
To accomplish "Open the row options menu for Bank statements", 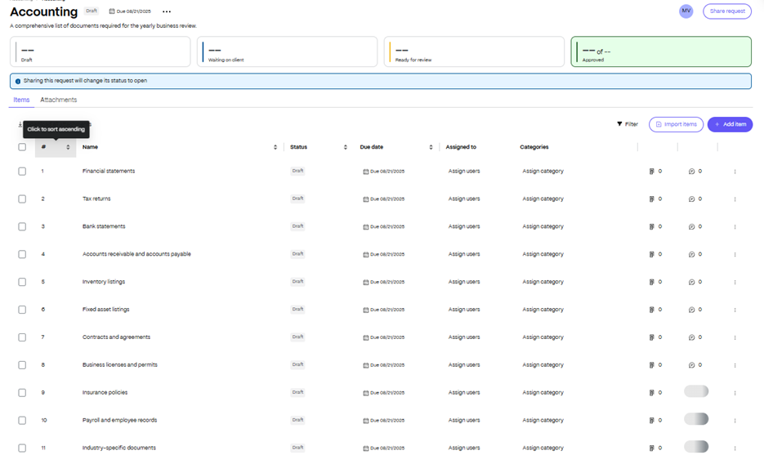I will (735, 227).
